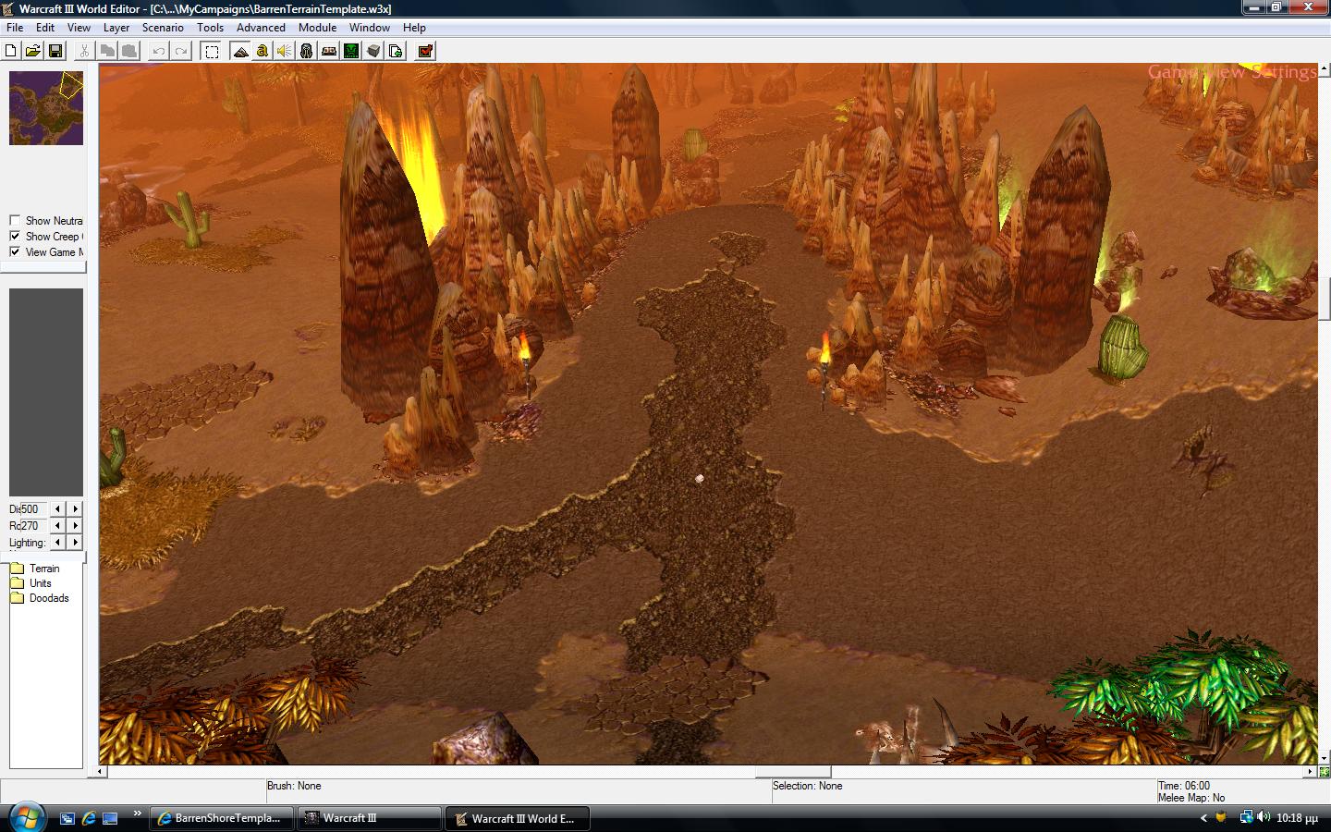This screenshot has width=1331, height=832.
Task: Click the Test Map red check icon
Action: tap(426, 51)
